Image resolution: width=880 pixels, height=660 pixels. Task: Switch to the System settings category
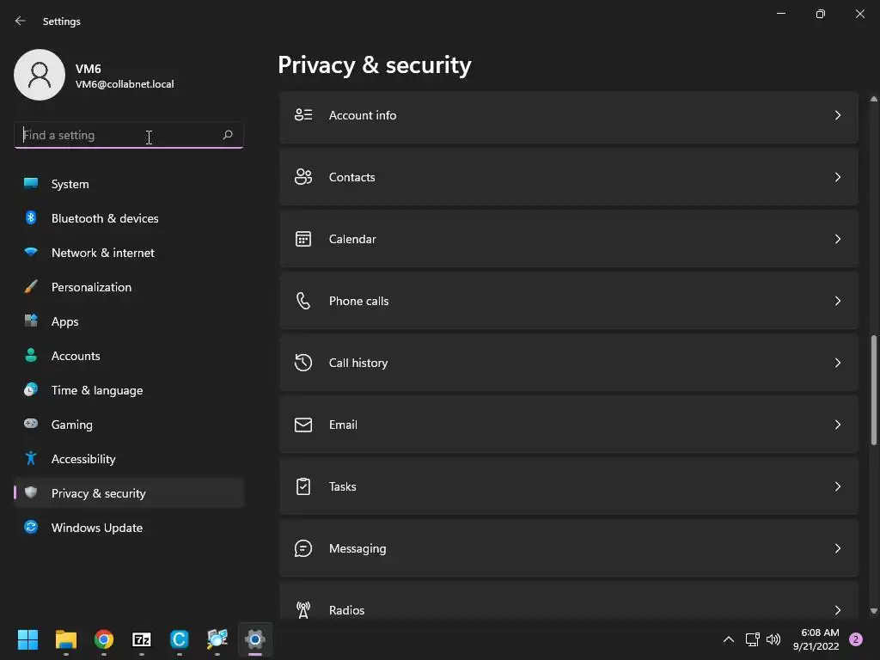click(x=70, y=184)
